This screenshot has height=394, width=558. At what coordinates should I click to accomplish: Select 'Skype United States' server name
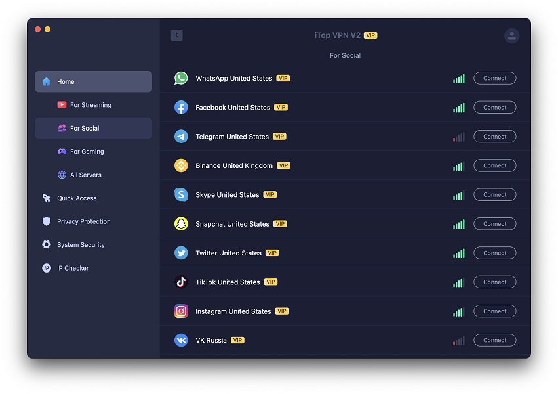(228, 195)
